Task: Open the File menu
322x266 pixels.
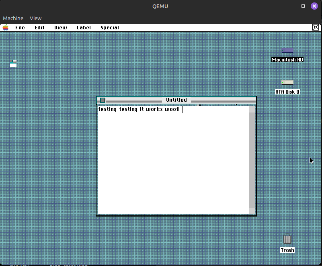Action: click(20, 27)
